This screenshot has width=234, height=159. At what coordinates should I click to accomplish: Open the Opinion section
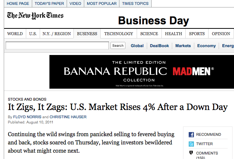[221, 34]
